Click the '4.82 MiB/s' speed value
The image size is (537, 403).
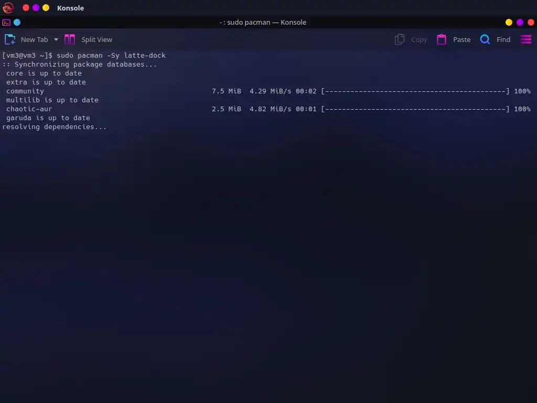pyautogui.click(x=270, y=109)
